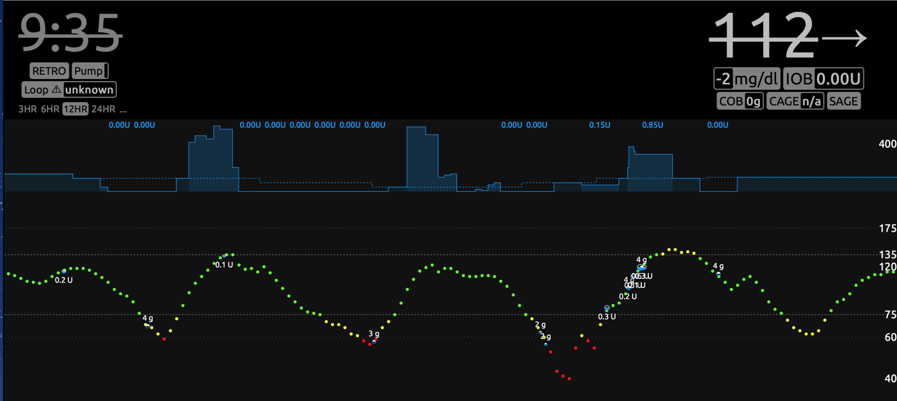Image resolution: width=897 pixels, height=401 pixels.
Task: Click the 175 axis label
Action: 887,229
